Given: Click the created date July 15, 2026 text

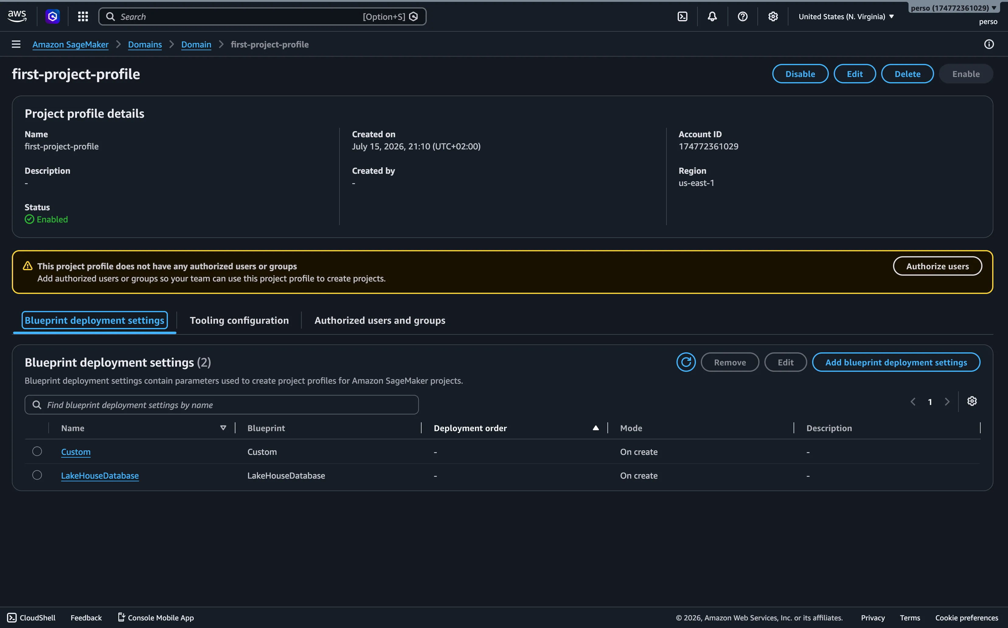Looking at the screenshot, I should (x=416, y=146).
